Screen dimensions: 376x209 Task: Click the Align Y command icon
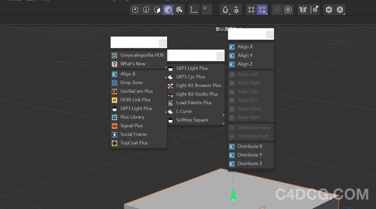pos(232,56)
